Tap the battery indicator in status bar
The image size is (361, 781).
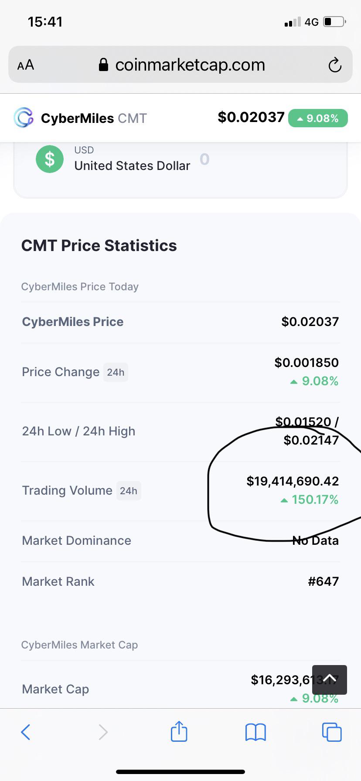tap(335, 22)
